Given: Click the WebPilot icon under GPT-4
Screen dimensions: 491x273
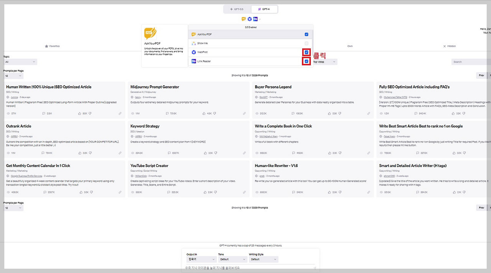Looking at the screenshot, I should pyautogui.click(x=249, y=19).
